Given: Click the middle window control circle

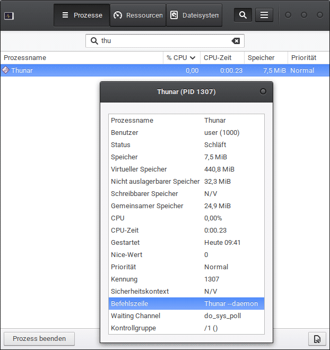Looking at the screenshot, I should click(304, 15).
